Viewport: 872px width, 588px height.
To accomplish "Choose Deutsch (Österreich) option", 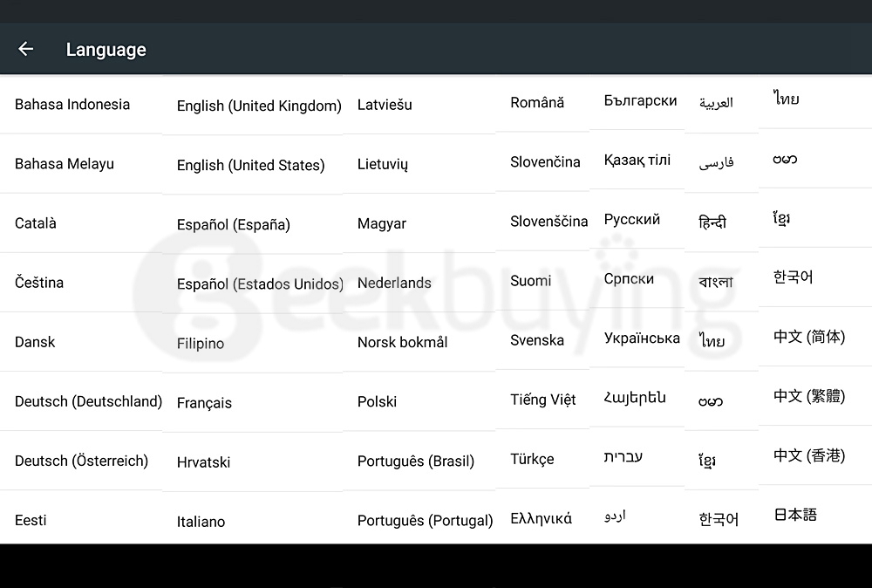I will (82, 462).
